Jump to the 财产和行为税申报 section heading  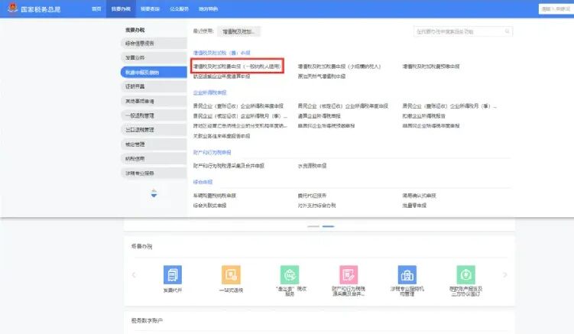point(212,152)
